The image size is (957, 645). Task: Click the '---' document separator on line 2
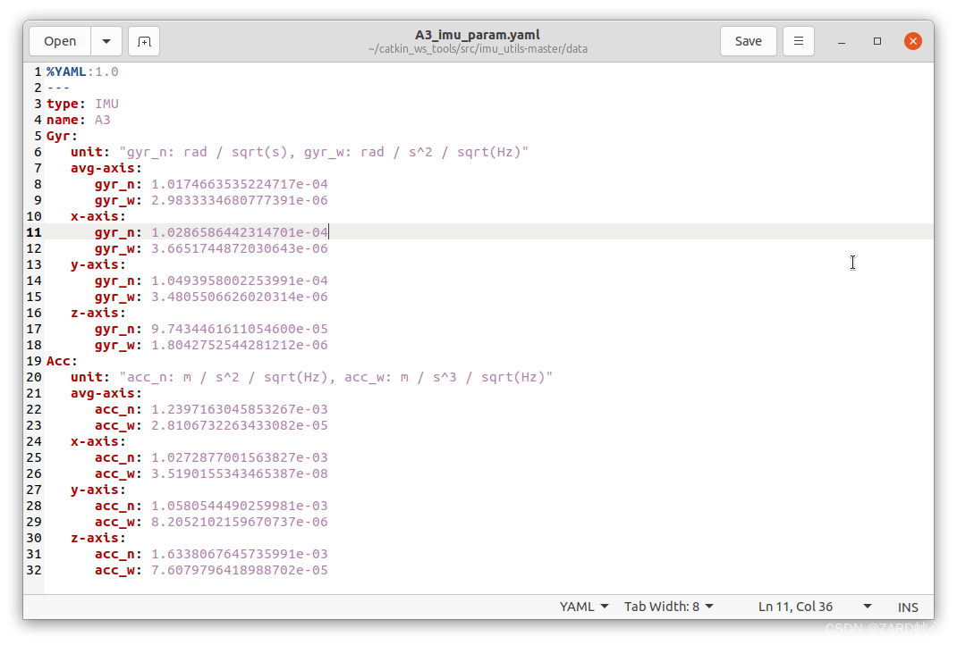point(58,88)
